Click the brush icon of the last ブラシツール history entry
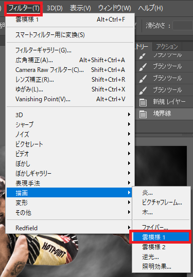Screen dimensions: 193x277 143,90
